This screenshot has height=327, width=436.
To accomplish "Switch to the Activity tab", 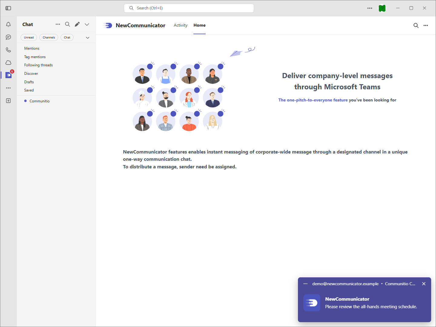I will click(x=180, y=25).
